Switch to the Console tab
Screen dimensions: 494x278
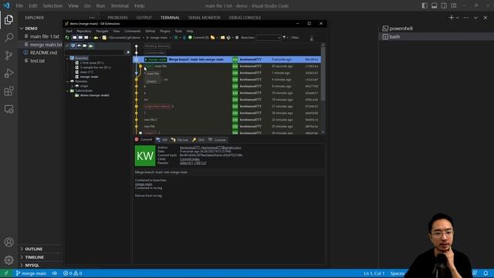pos(218,140)
